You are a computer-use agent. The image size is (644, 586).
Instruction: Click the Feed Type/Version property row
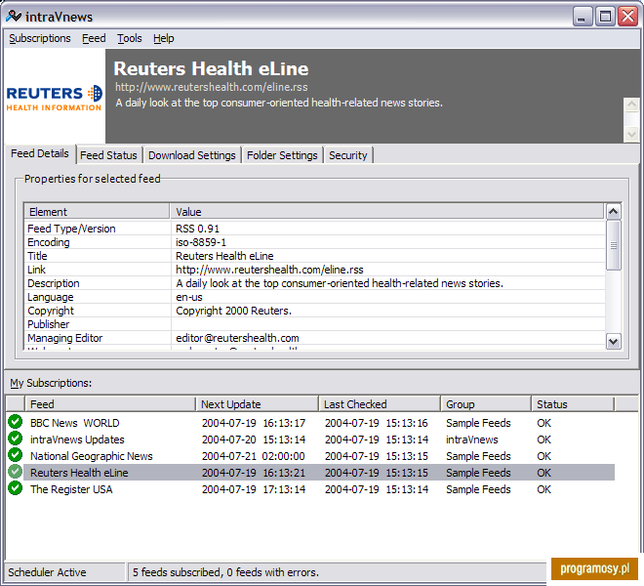point(314,229)
